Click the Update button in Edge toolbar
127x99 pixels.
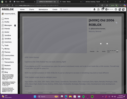click(114, 5)
